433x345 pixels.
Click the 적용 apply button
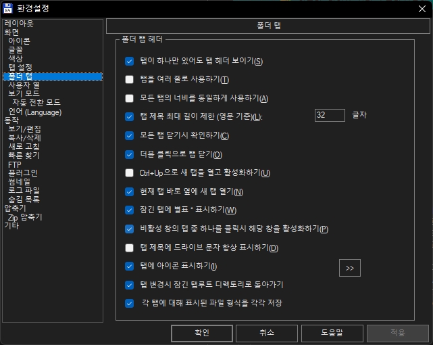click(398, 333)
